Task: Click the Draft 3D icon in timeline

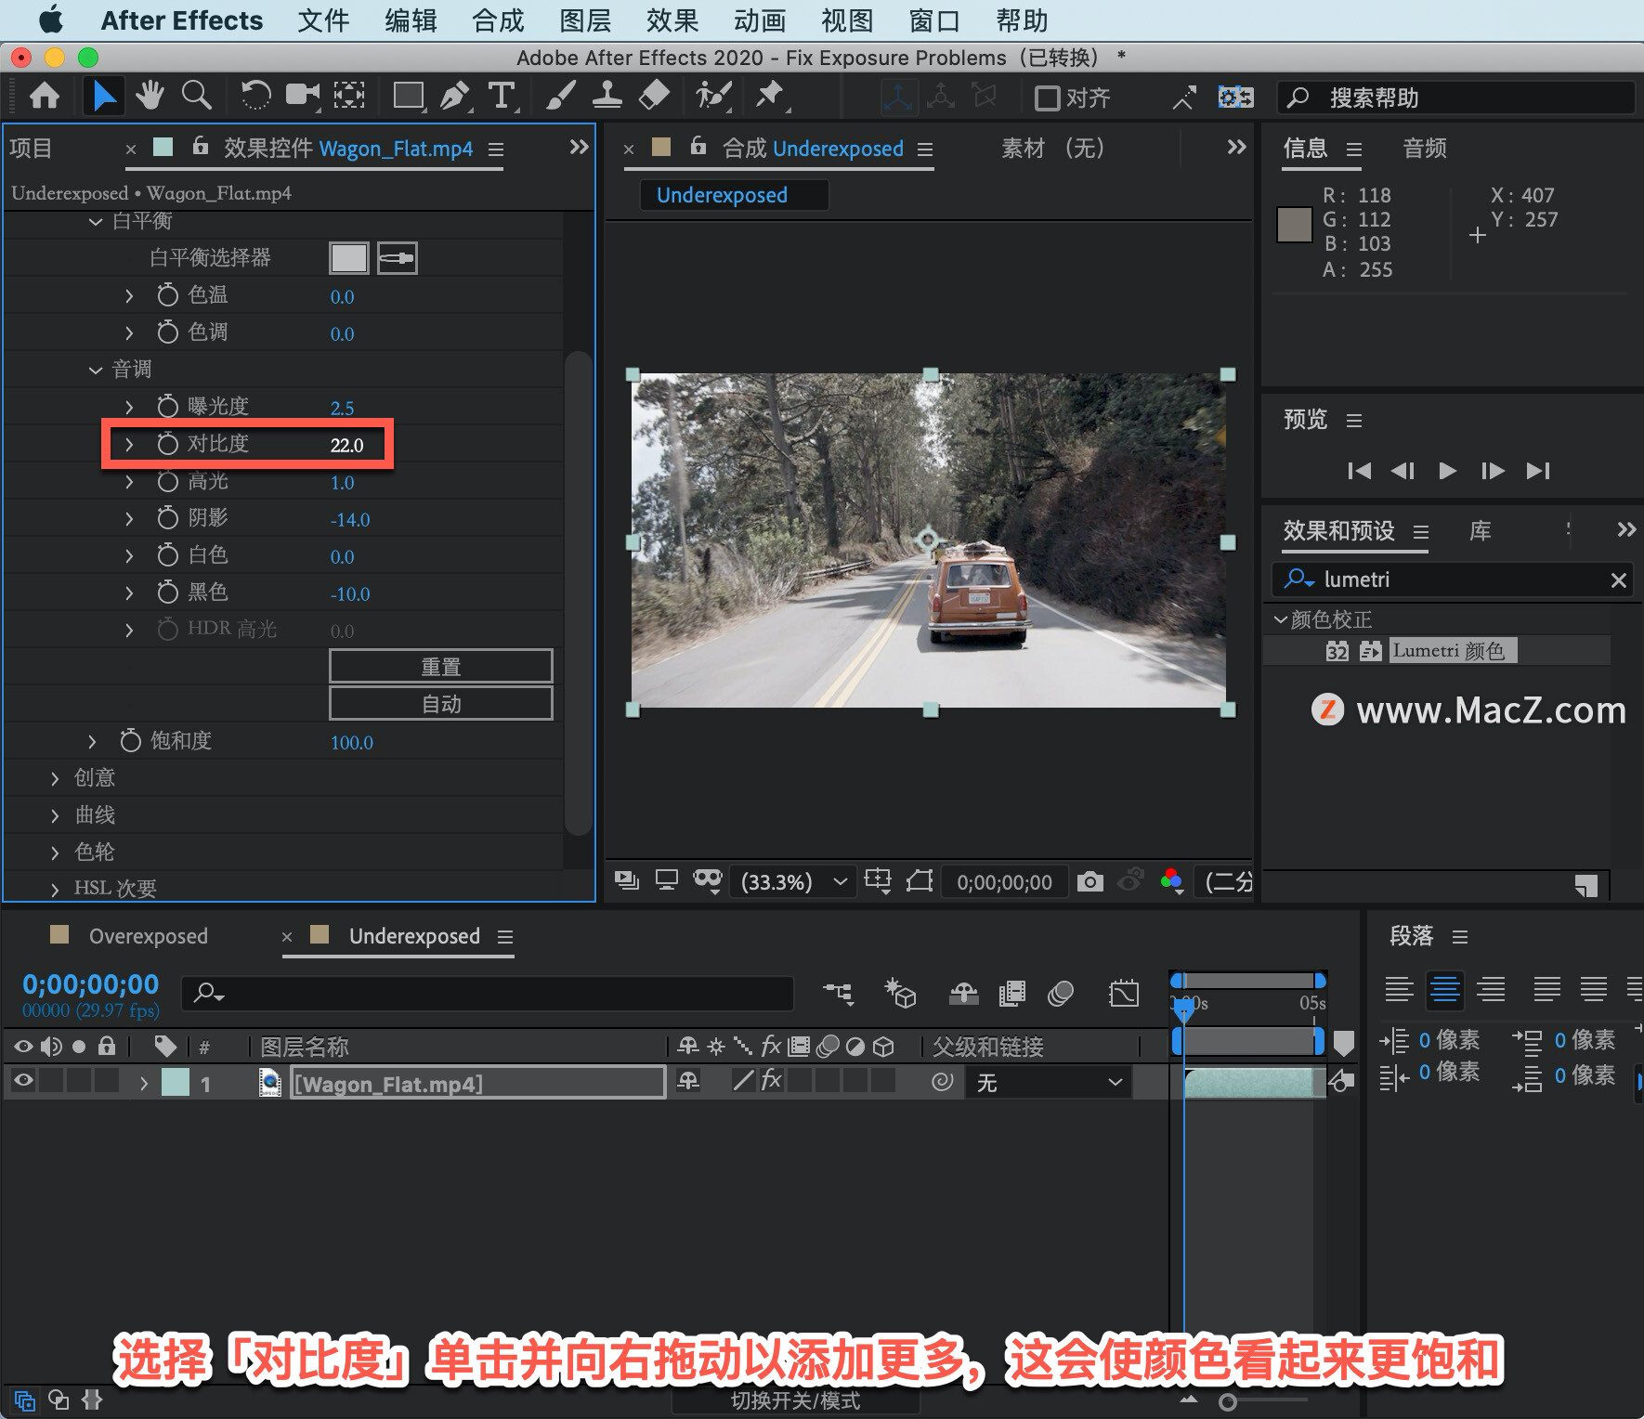Action: coord(900,994)
